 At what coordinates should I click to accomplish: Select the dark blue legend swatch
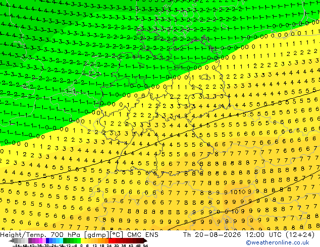click(47, 240)
